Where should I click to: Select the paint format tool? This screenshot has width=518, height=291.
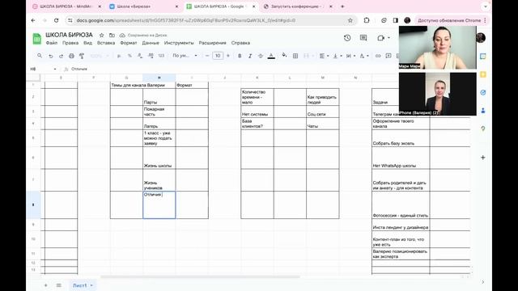click(x=82, y=56)
